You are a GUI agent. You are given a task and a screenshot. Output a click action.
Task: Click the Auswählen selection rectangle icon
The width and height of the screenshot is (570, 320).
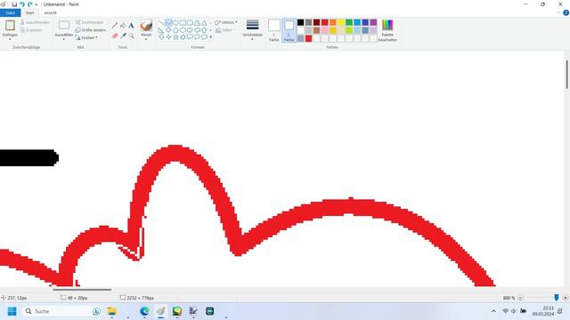pos(64,25)
